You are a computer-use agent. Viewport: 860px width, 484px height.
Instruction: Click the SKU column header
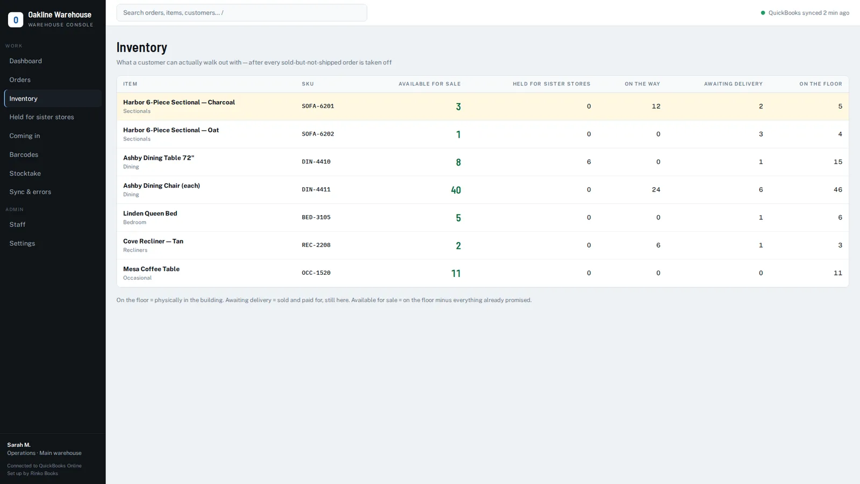tap(308, 84)
